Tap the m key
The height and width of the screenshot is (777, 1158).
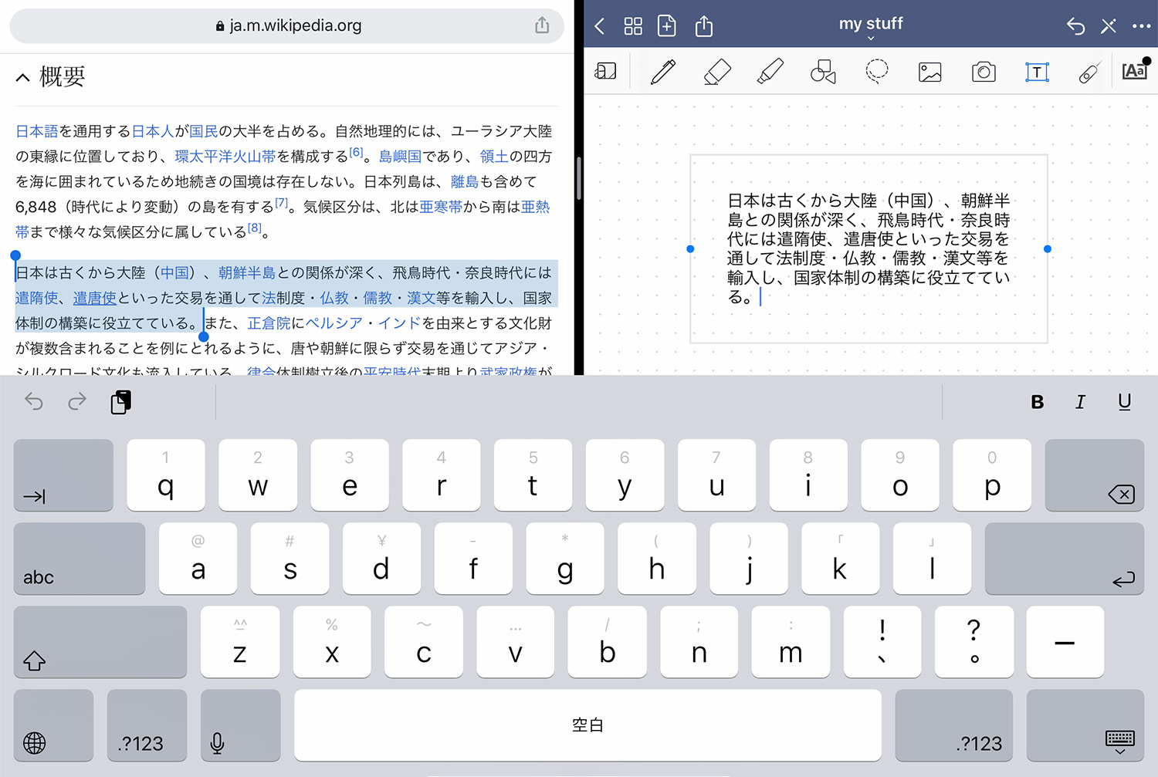[791, 642]
